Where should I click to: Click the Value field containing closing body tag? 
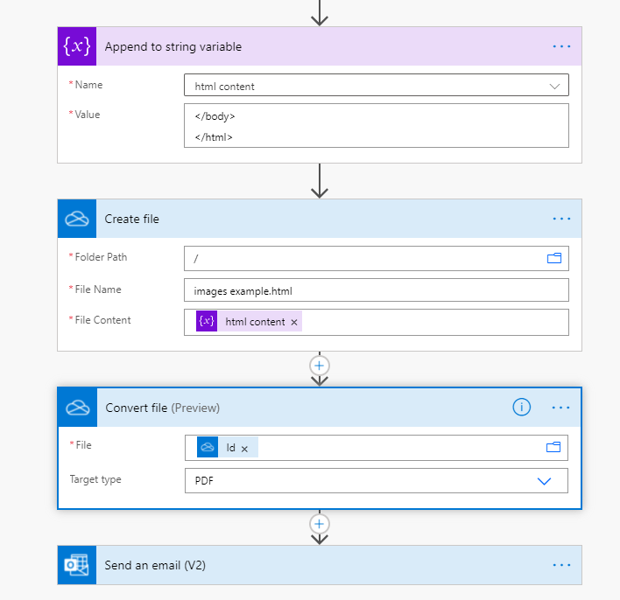[x=376, y=126]
